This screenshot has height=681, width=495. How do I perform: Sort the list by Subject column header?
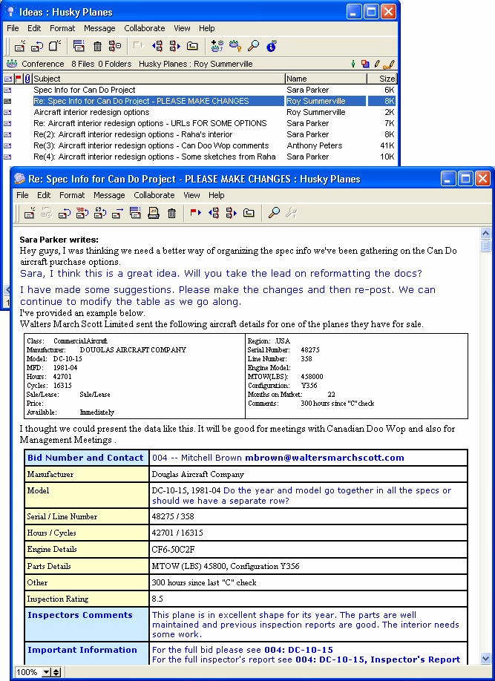click(158, 79)
